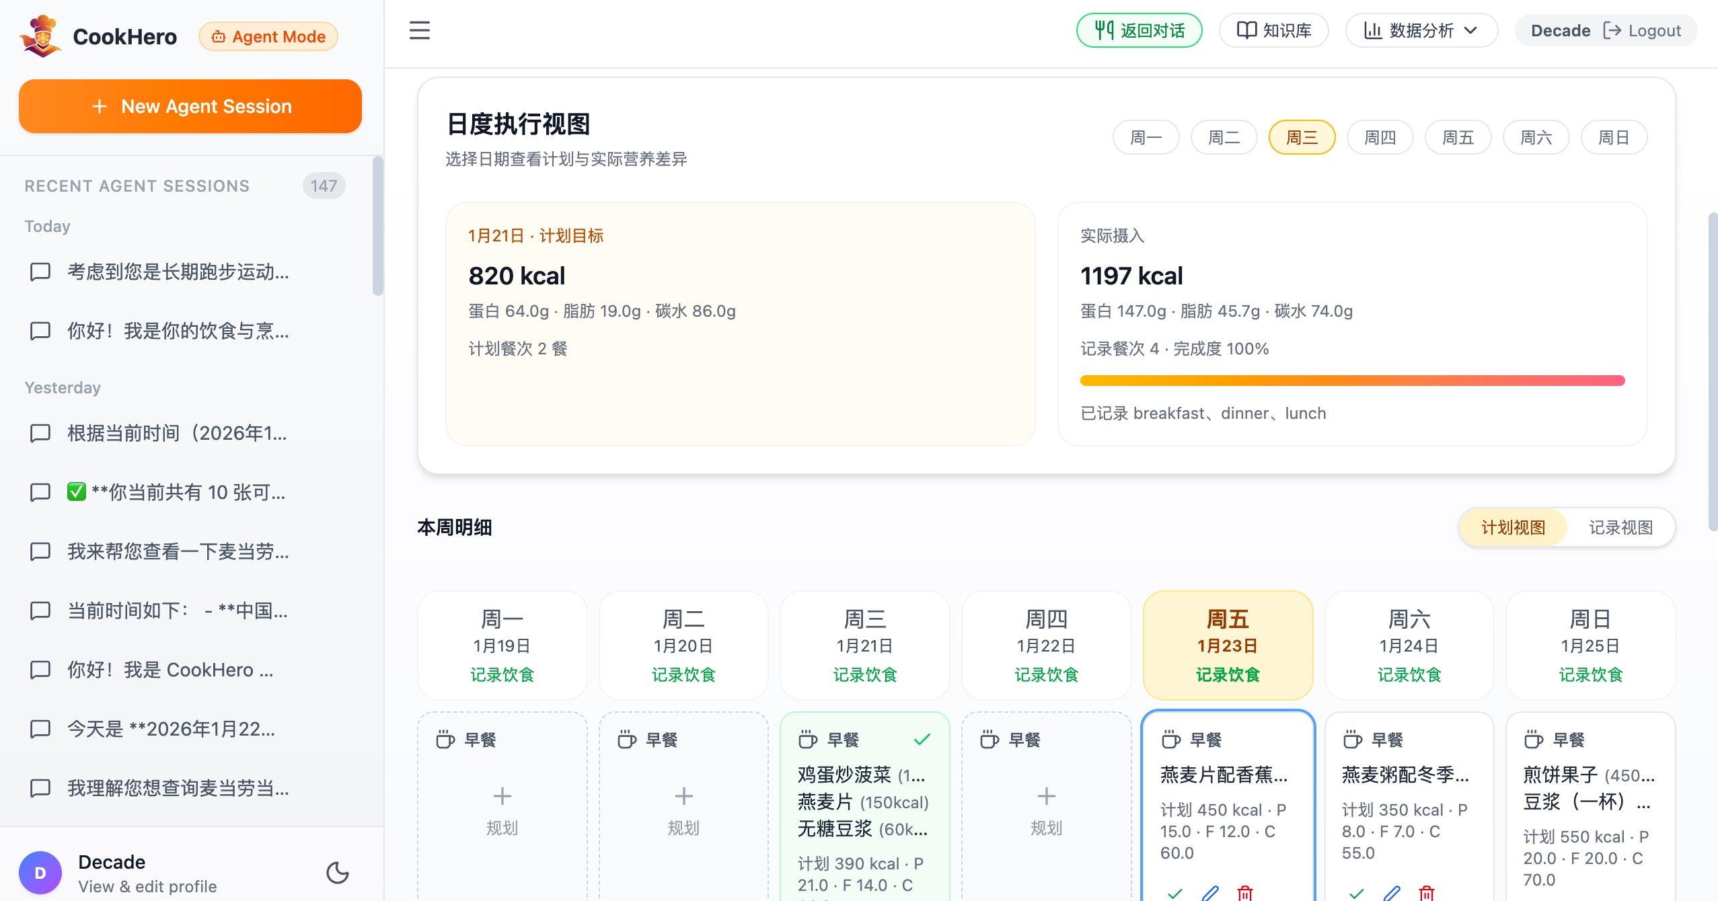
Task: Expand the 数据分析 dropdown
Action: pos(1421,30)
